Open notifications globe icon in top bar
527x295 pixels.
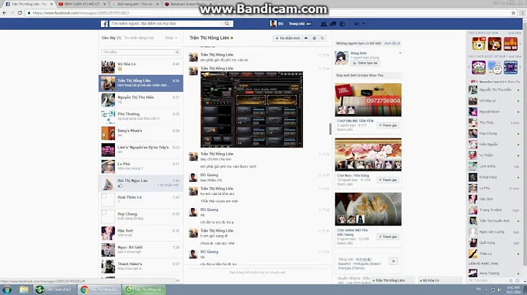(343, 24)
